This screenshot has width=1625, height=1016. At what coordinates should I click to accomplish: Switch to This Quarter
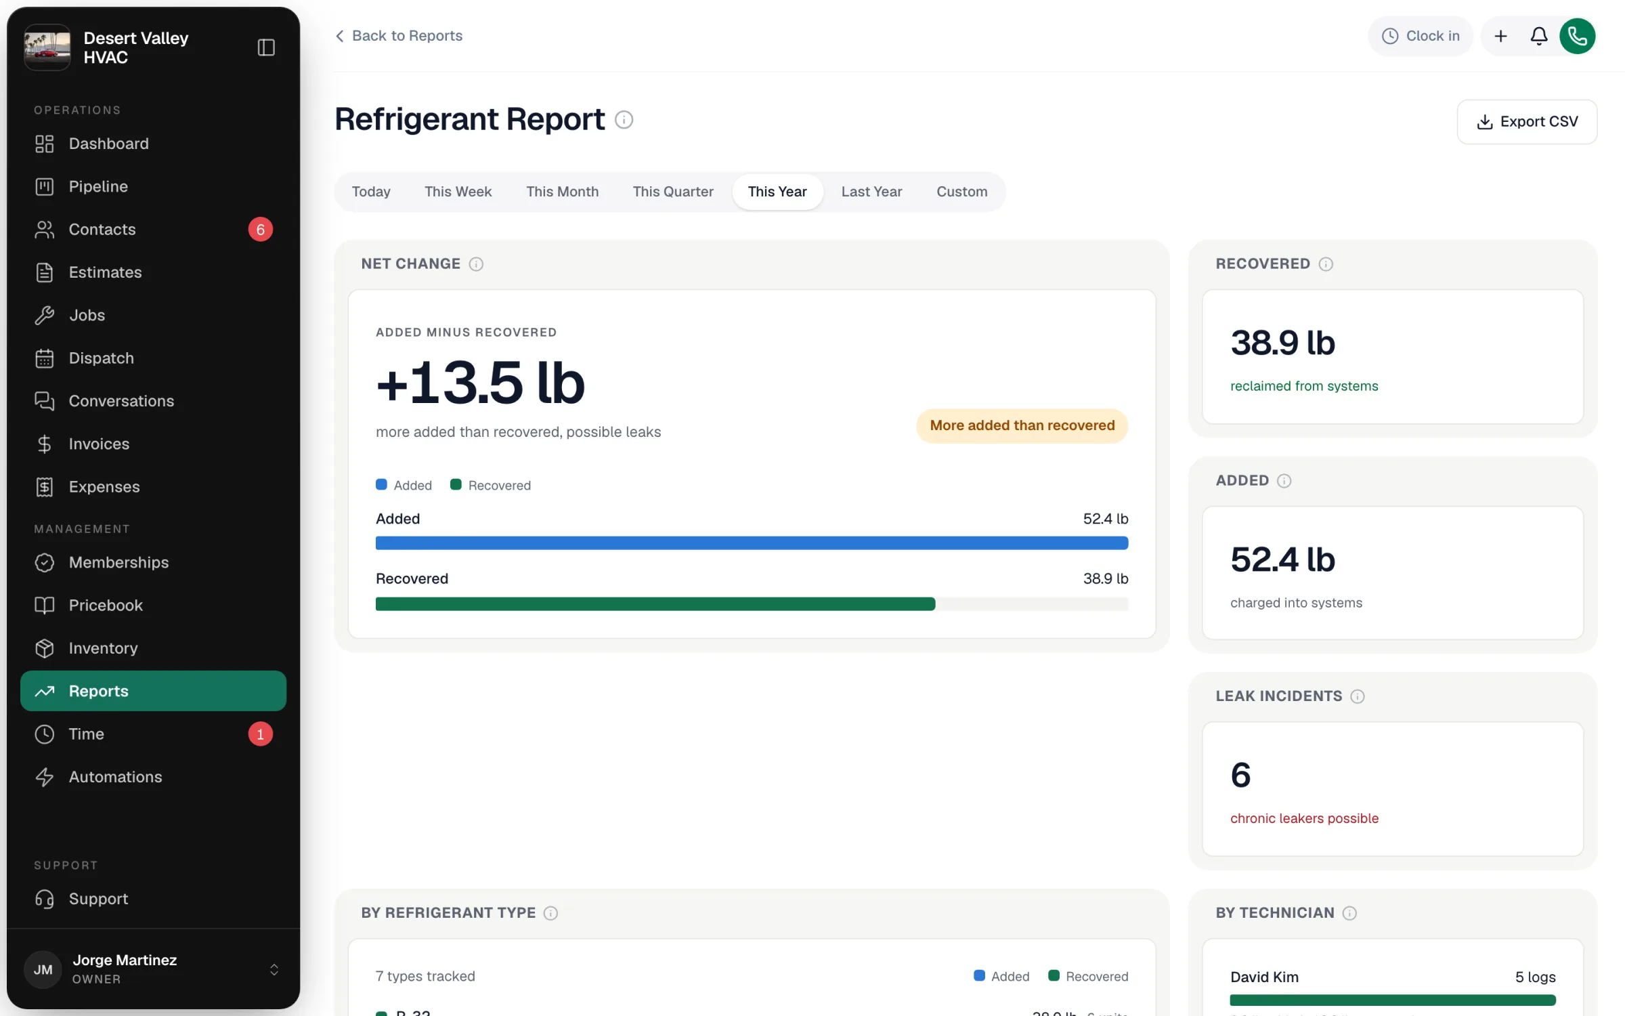pyautogui.click(x=673, y=192)
